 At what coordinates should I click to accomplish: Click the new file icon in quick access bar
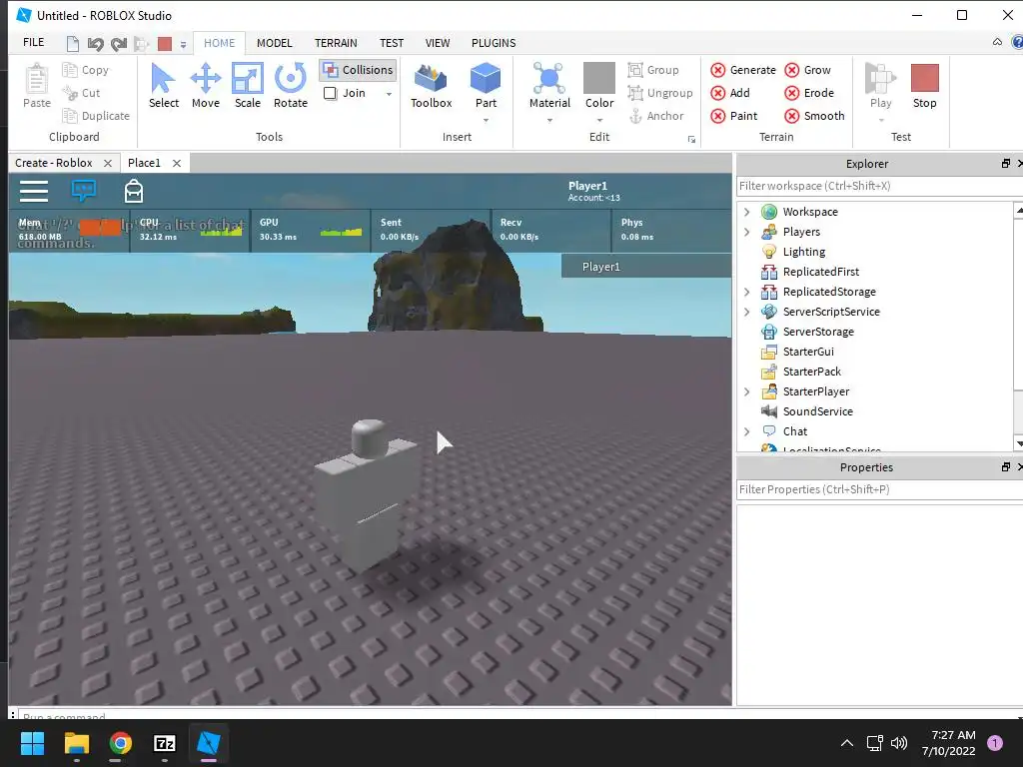pyautogui.click(x=72, y=44)
